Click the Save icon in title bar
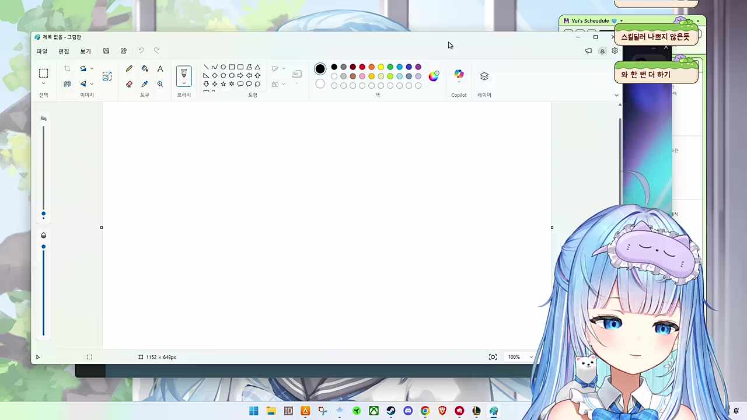 [x=106, y=51]
